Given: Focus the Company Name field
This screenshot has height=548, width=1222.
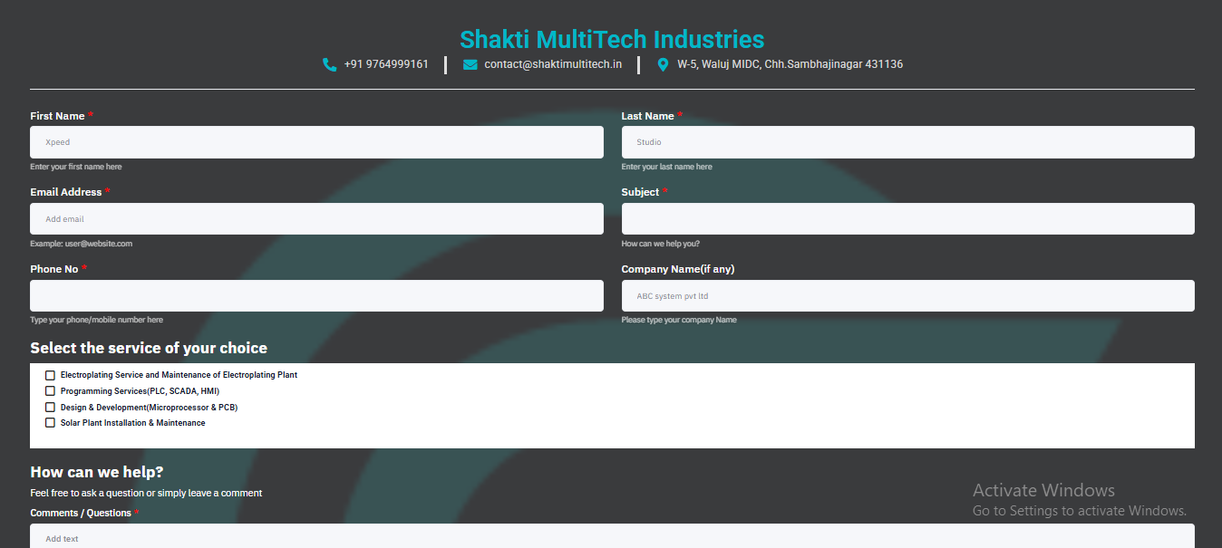Looking at the screenshot, I should click(907, 296).
